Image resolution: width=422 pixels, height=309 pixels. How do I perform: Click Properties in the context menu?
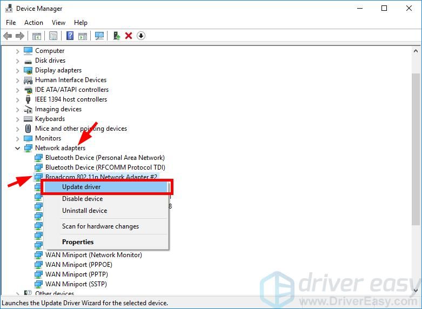(x=78, y=242)
